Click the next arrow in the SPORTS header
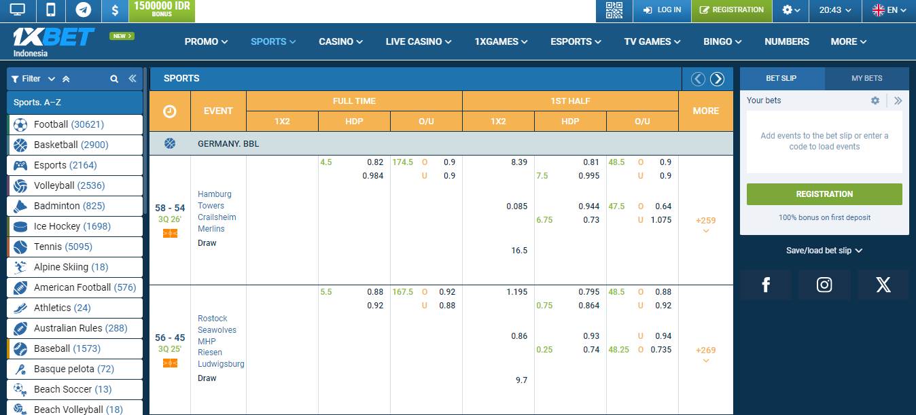Screen dimensions: 916x415 click(x=717, y=79)
